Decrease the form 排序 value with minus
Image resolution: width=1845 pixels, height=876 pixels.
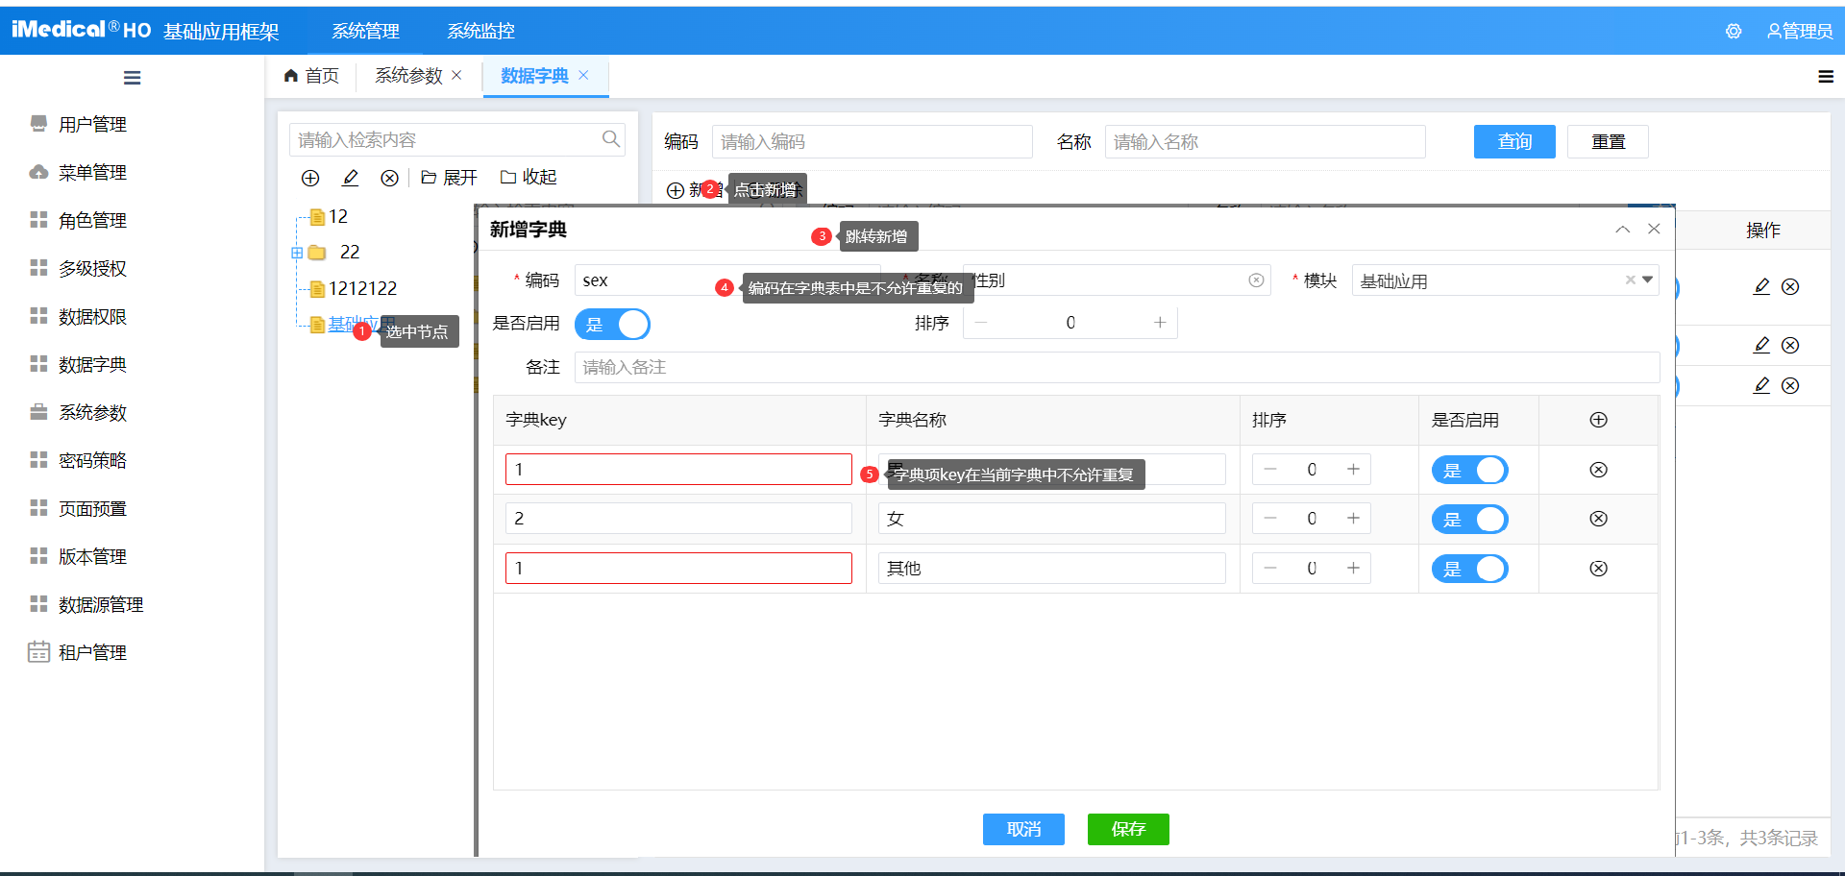(x=981, y=323)
